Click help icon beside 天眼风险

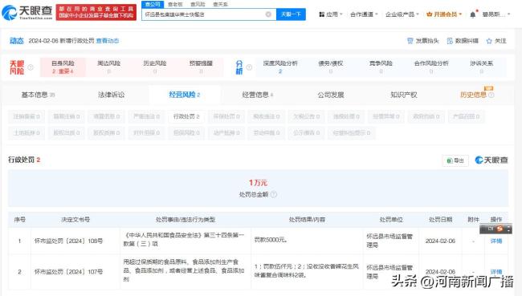point(31,67)
